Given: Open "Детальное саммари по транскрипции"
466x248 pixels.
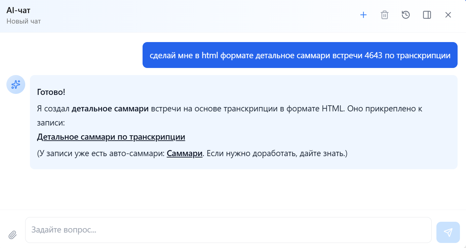Looking at the screenshot, I should [x=111, y=137].
